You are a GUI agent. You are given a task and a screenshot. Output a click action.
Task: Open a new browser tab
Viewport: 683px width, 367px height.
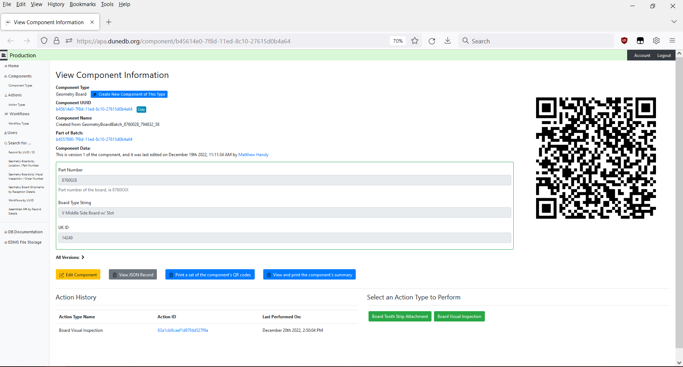coord(109,22)
